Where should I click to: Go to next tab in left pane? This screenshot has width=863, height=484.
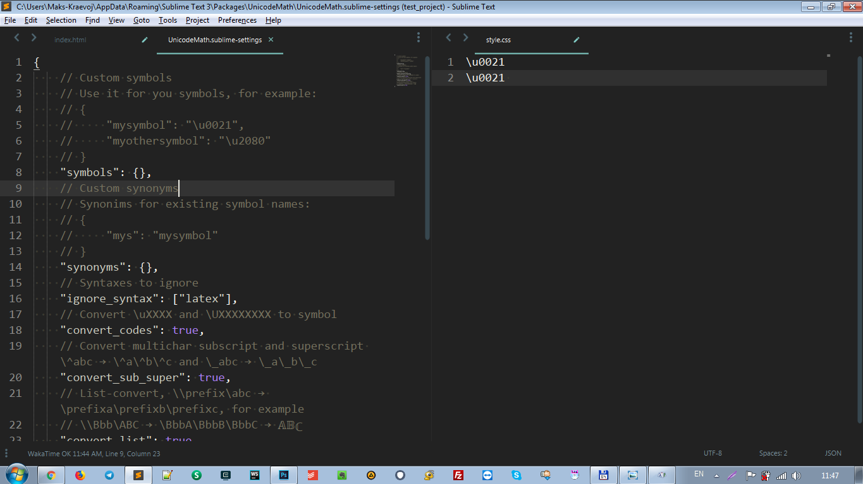pyautogui.click(x=34, y=38)
